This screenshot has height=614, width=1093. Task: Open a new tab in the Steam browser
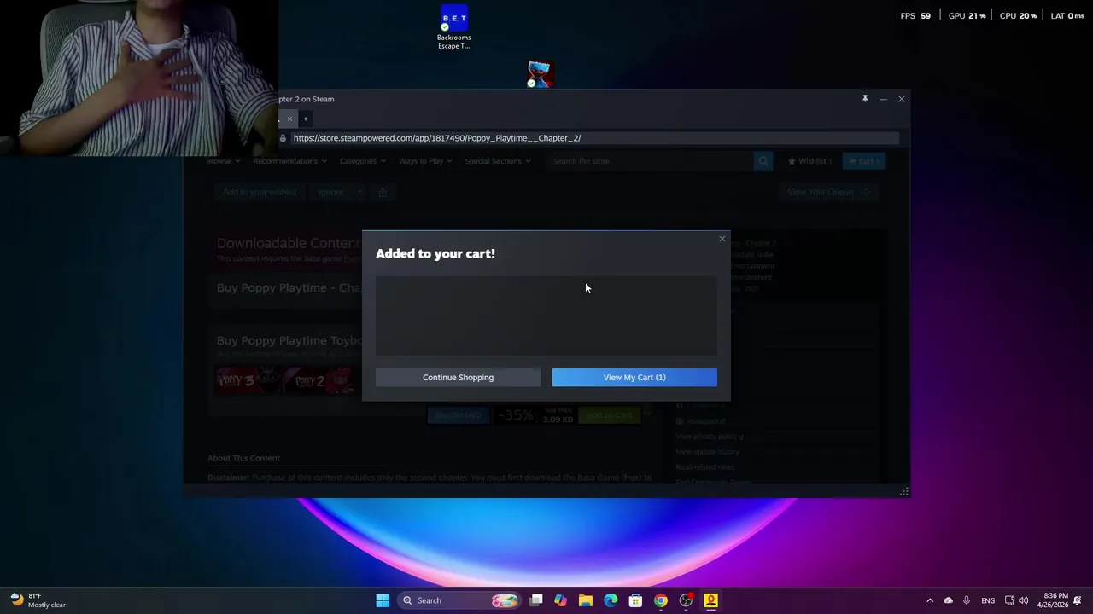(x=305, y=119)
